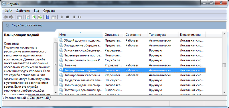
Task: Toggle the console tree pane icon
Action: pos(19,17)
